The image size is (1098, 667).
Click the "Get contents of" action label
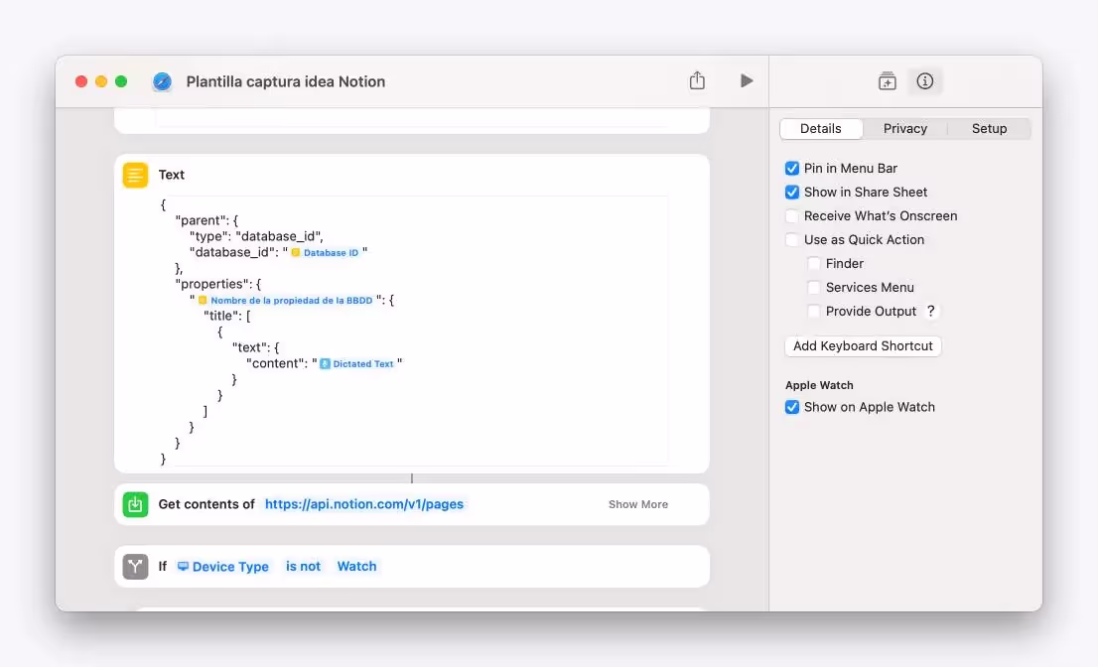[206, 504]
